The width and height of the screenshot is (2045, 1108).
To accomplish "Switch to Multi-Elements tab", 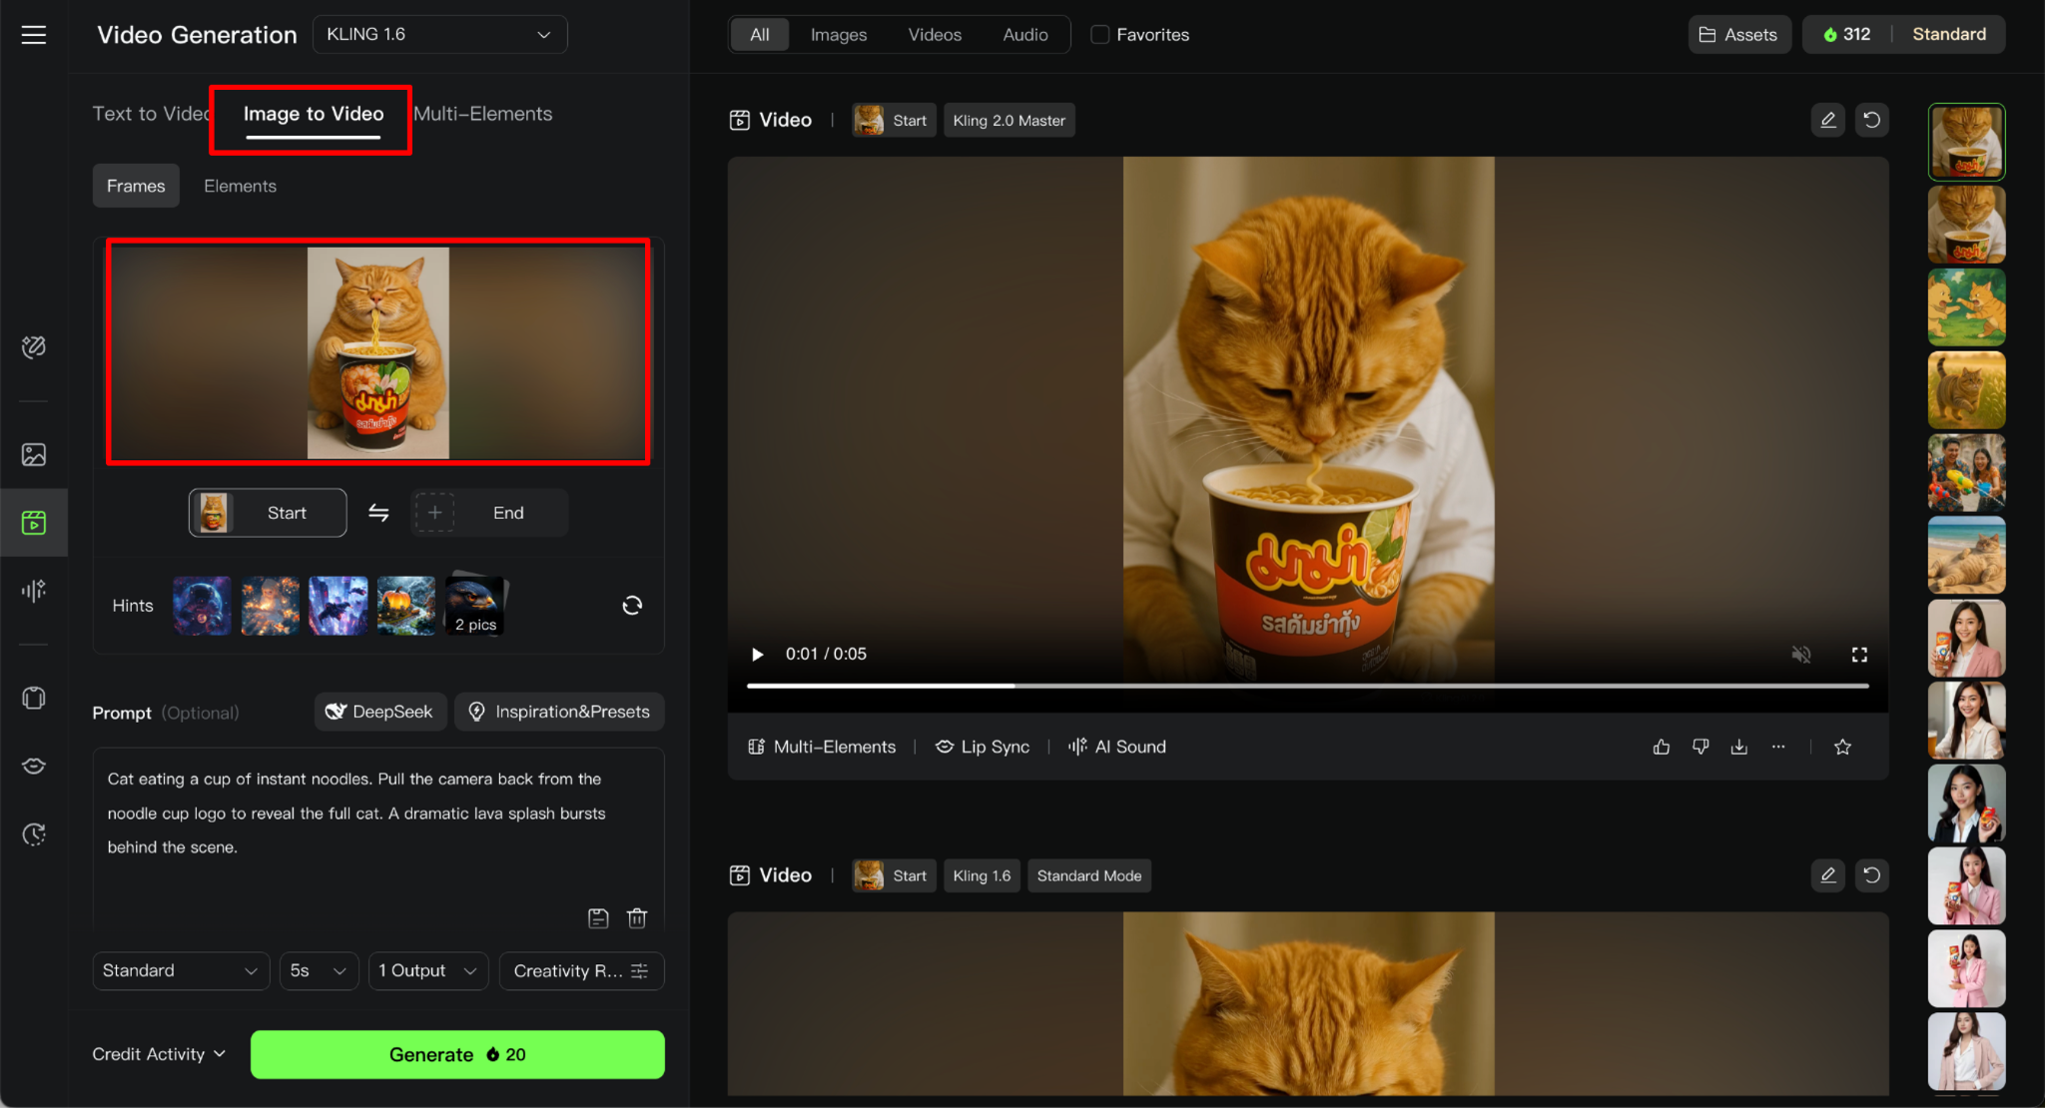I will tap(483, 114).
